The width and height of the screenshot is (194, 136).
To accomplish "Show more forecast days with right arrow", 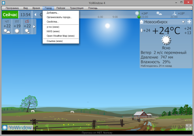I will [x=34, y=27].
